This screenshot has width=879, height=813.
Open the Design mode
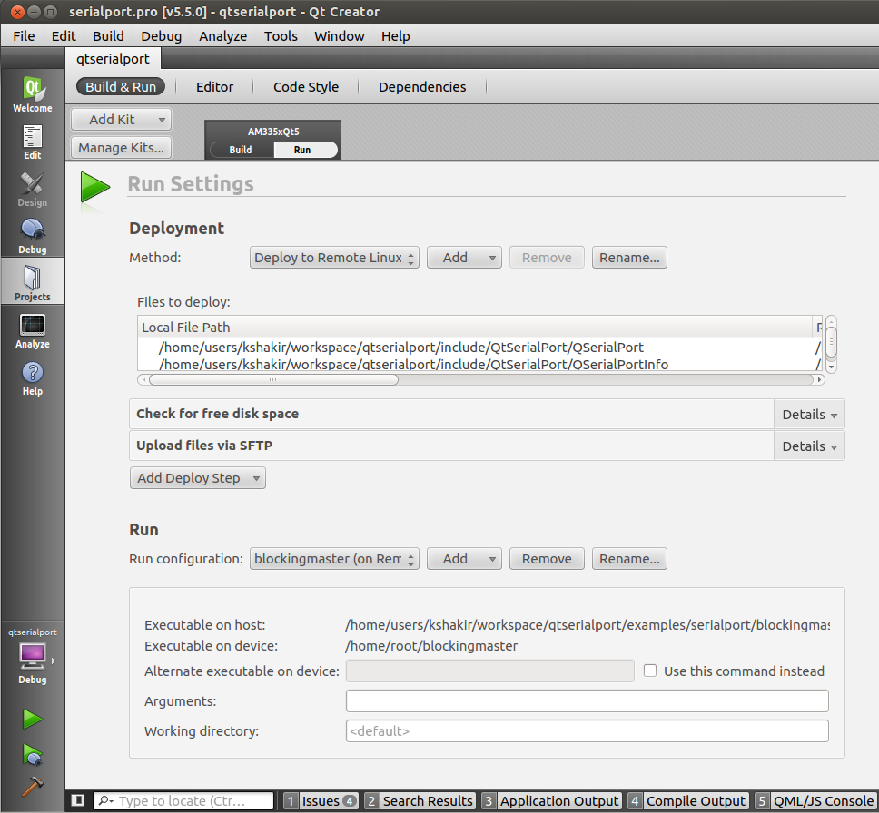33,189
